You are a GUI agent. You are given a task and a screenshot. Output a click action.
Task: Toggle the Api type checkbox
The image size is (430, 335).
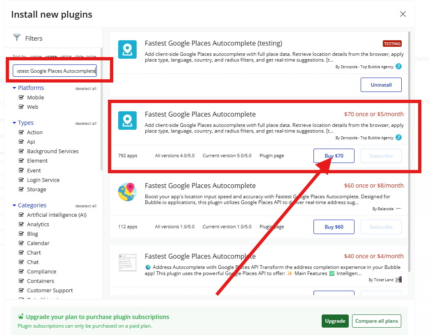pos(21,142)
